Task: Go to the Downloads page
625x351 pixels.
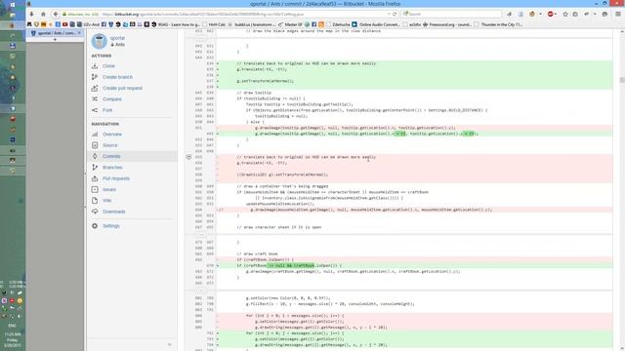Action: [x=114, y=212]
